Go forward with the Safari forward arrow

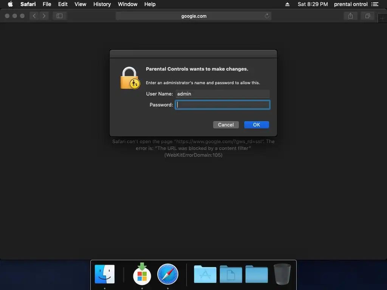coord(44,16)
